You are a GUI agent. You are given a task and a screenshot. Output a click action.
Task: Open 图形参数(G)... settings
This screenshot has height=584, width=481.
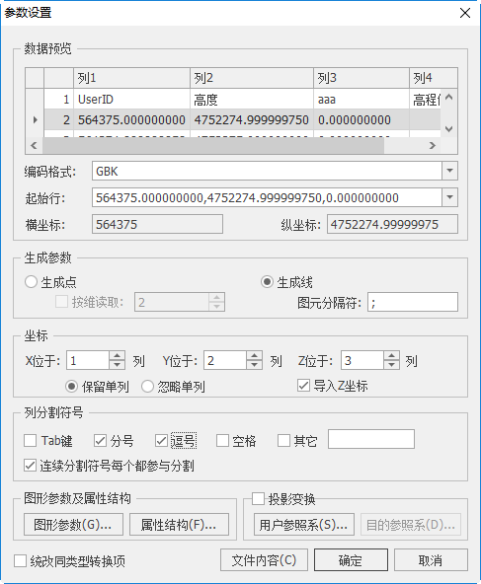[x=73, y=525]
